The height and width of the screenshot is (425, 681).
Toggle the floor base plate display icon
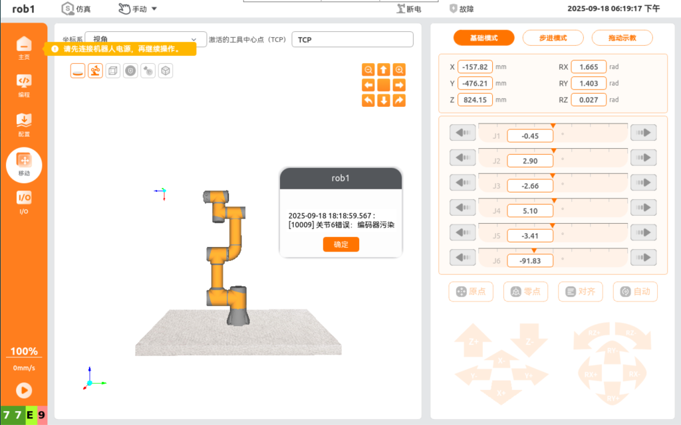point(78,71)
